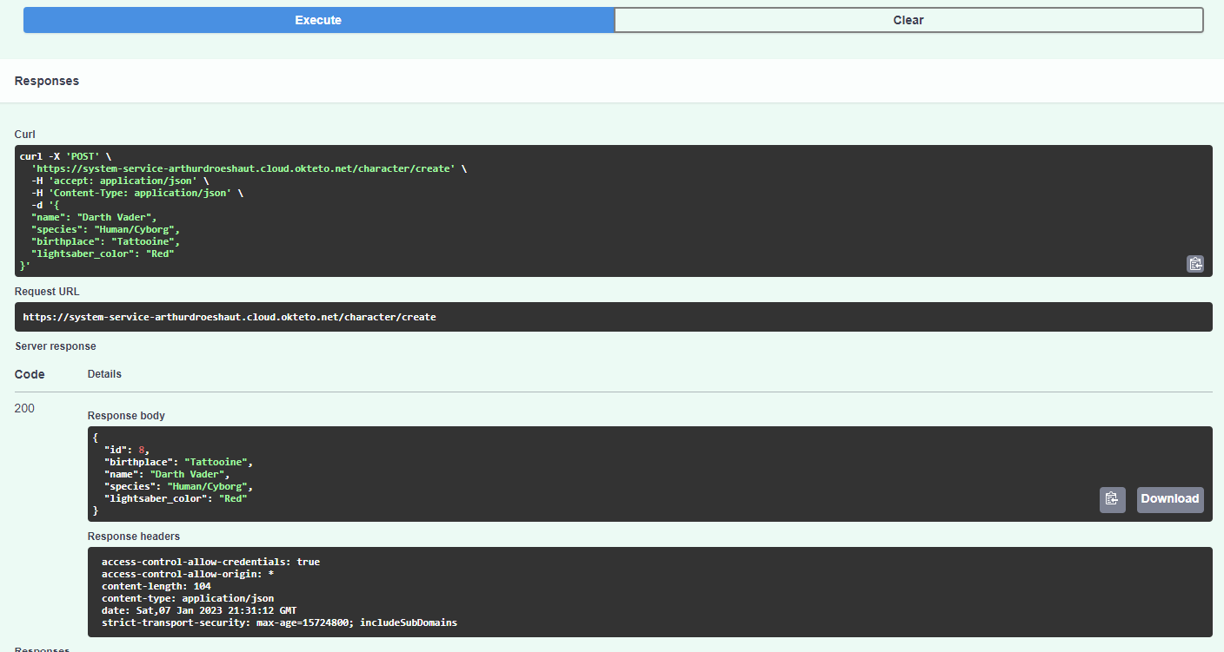
Task: Click the Details column header
Action: tap(104, 373)
